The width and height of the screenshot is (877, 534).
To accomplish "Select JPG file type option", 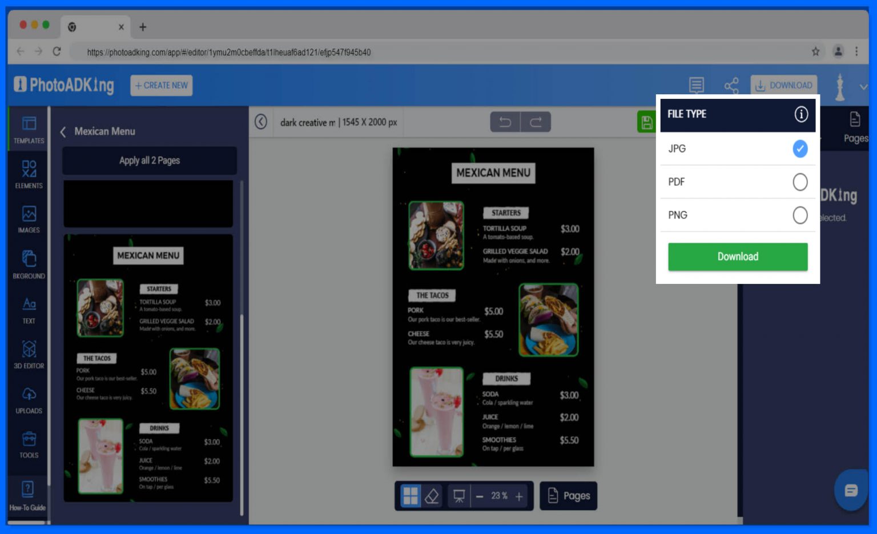I will click(800, 148).
